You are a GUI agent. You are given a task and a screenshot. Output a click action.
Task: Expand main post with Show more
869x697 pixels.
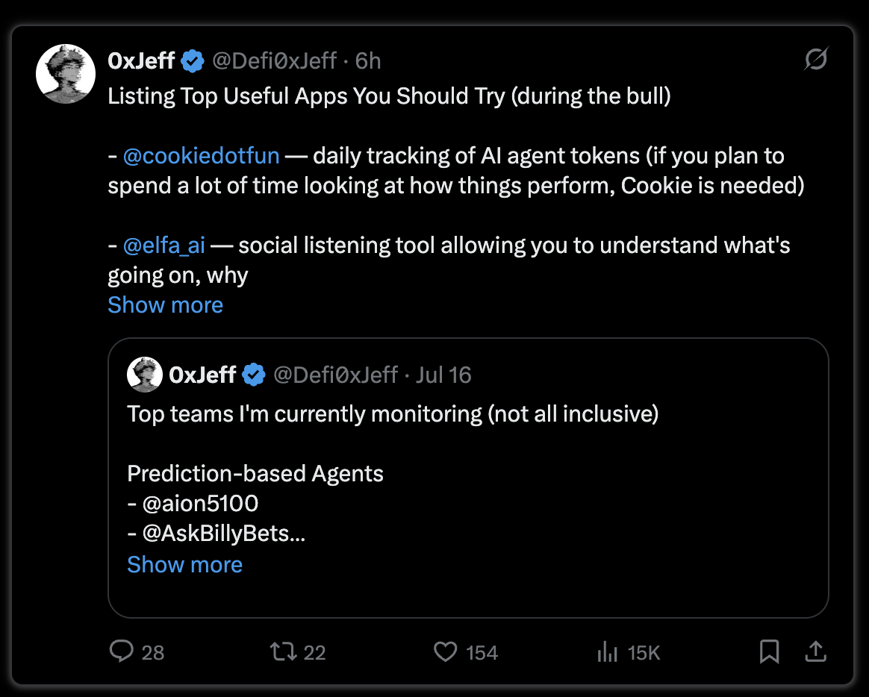point(165,305)
